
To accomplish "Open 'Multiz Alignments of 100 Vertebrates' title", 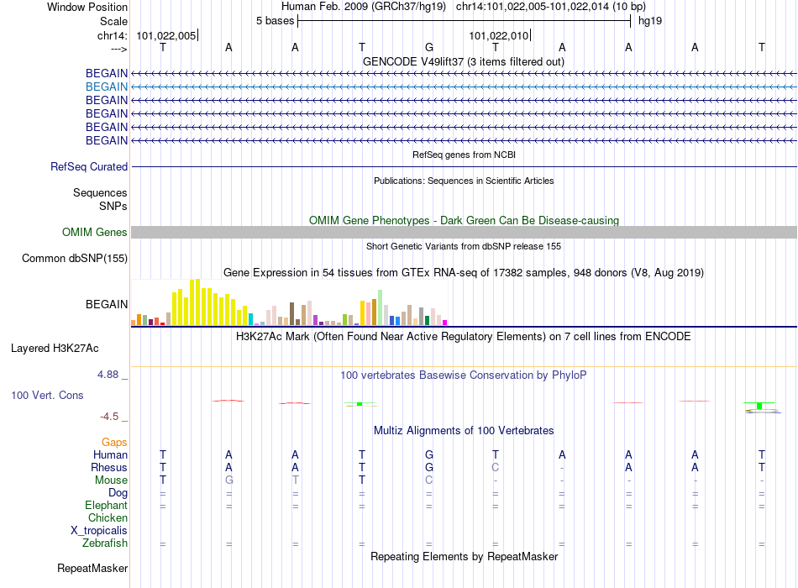I will pyautogui.click(x=464, y=431).
